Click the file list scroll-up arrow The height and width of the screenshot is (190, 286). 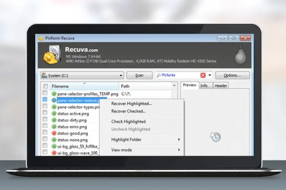pyautogui.click(x=175, y=86)
